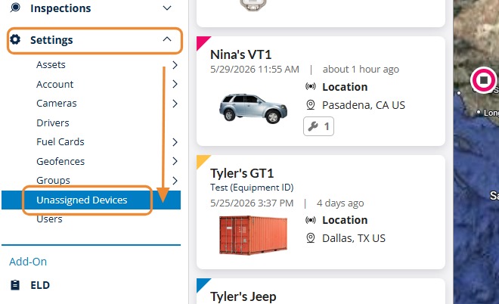Expand the Fuel Cards submenu arrow

(x=175, y=142)
